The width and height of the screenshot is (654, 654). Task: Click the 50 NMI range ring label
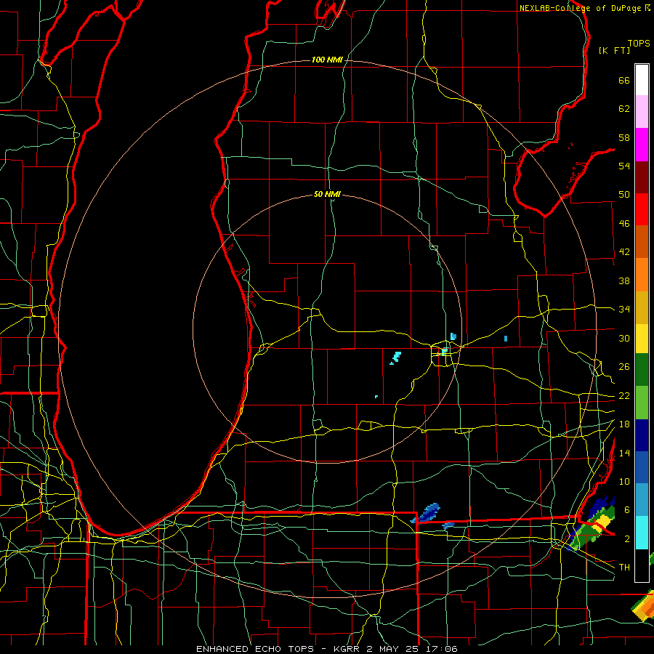[327, 194]
